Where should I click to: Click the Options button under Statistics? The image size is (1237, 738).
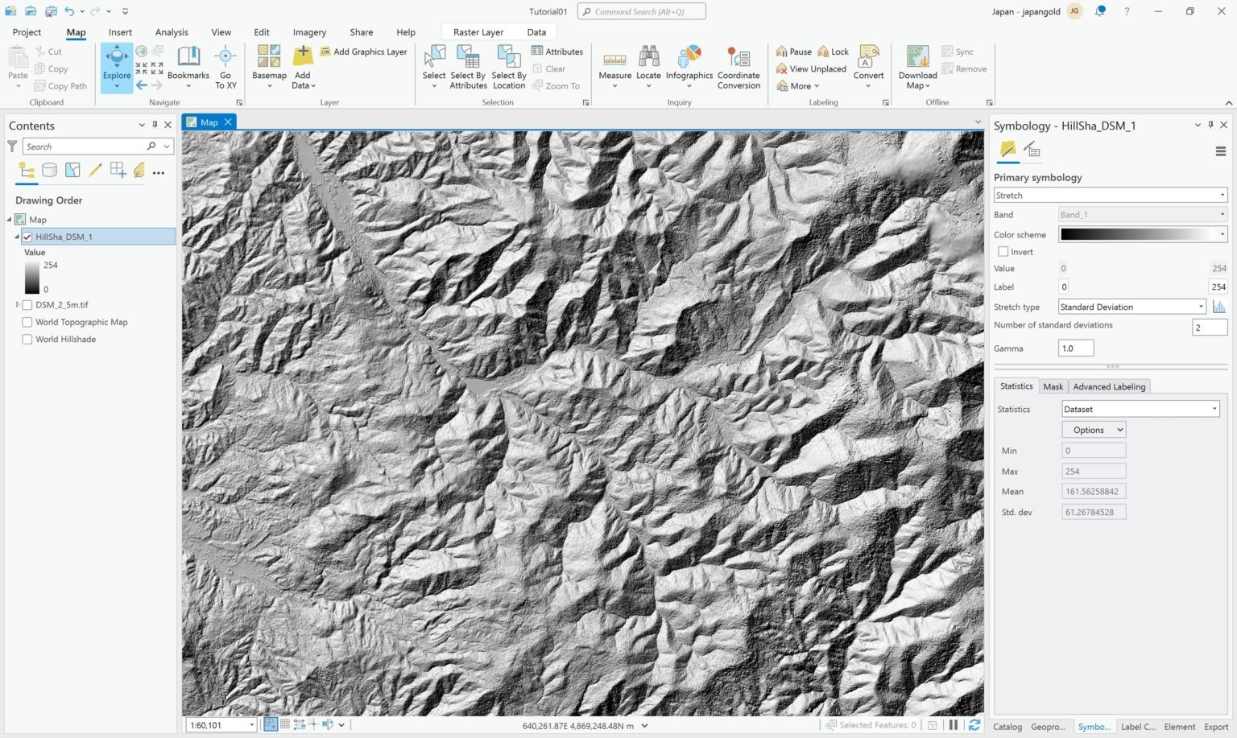[1093, 429]
